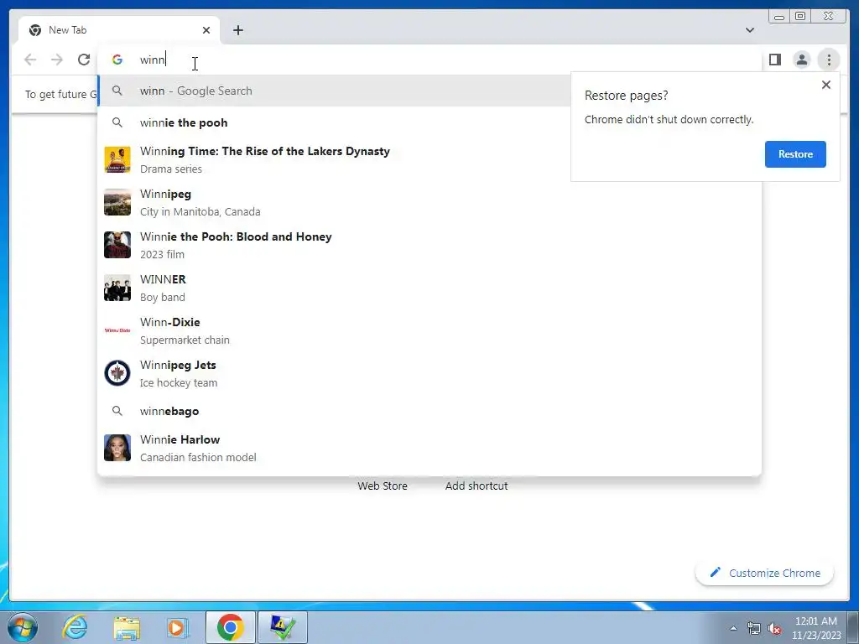The height and width of the screenshot is (644, 859).
Task: Select Winning Time Lakers Dynasty suggestion
Action: pyautogui.click(x=429, y=159)
